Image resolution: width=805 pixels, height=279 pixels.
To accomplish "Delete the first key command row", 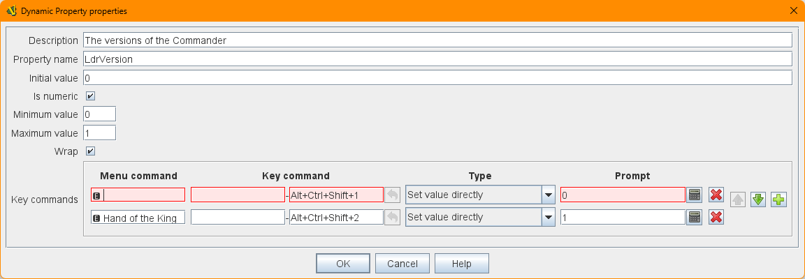I will 716,195.
